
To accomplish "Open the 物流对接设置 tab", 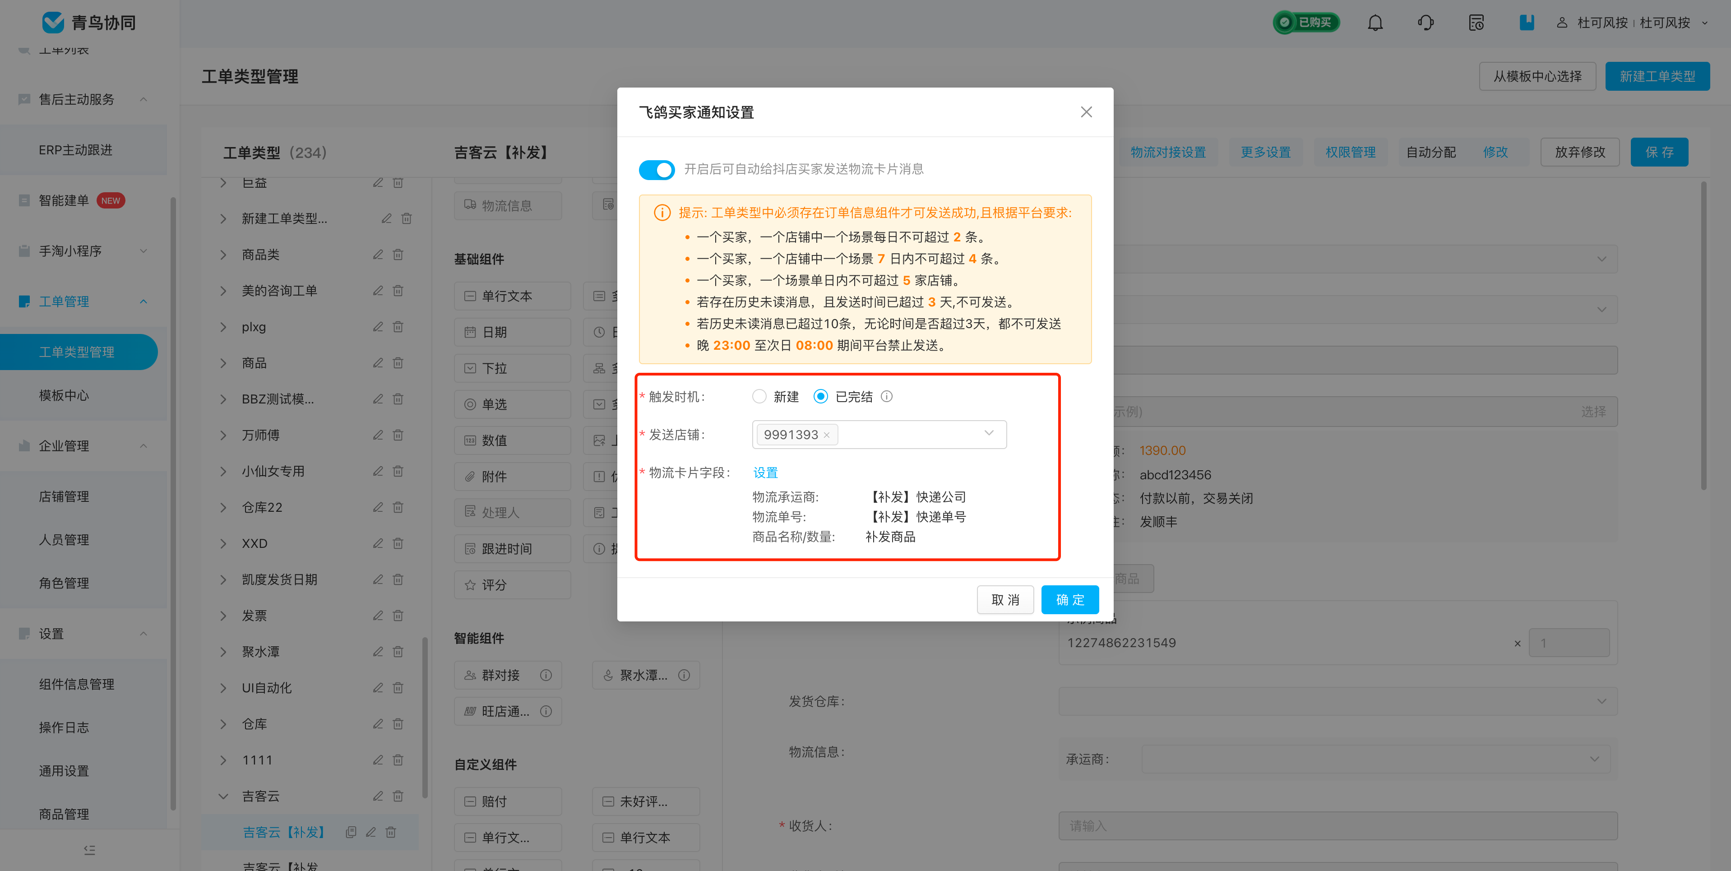I will 1168,152.
